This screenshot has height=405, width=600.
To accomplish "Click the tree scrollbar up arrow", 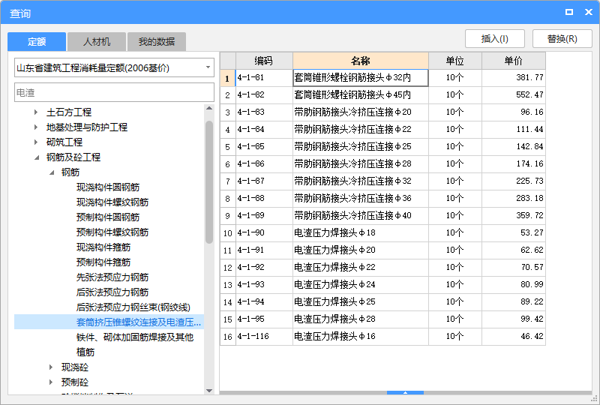I will [209, 108].
